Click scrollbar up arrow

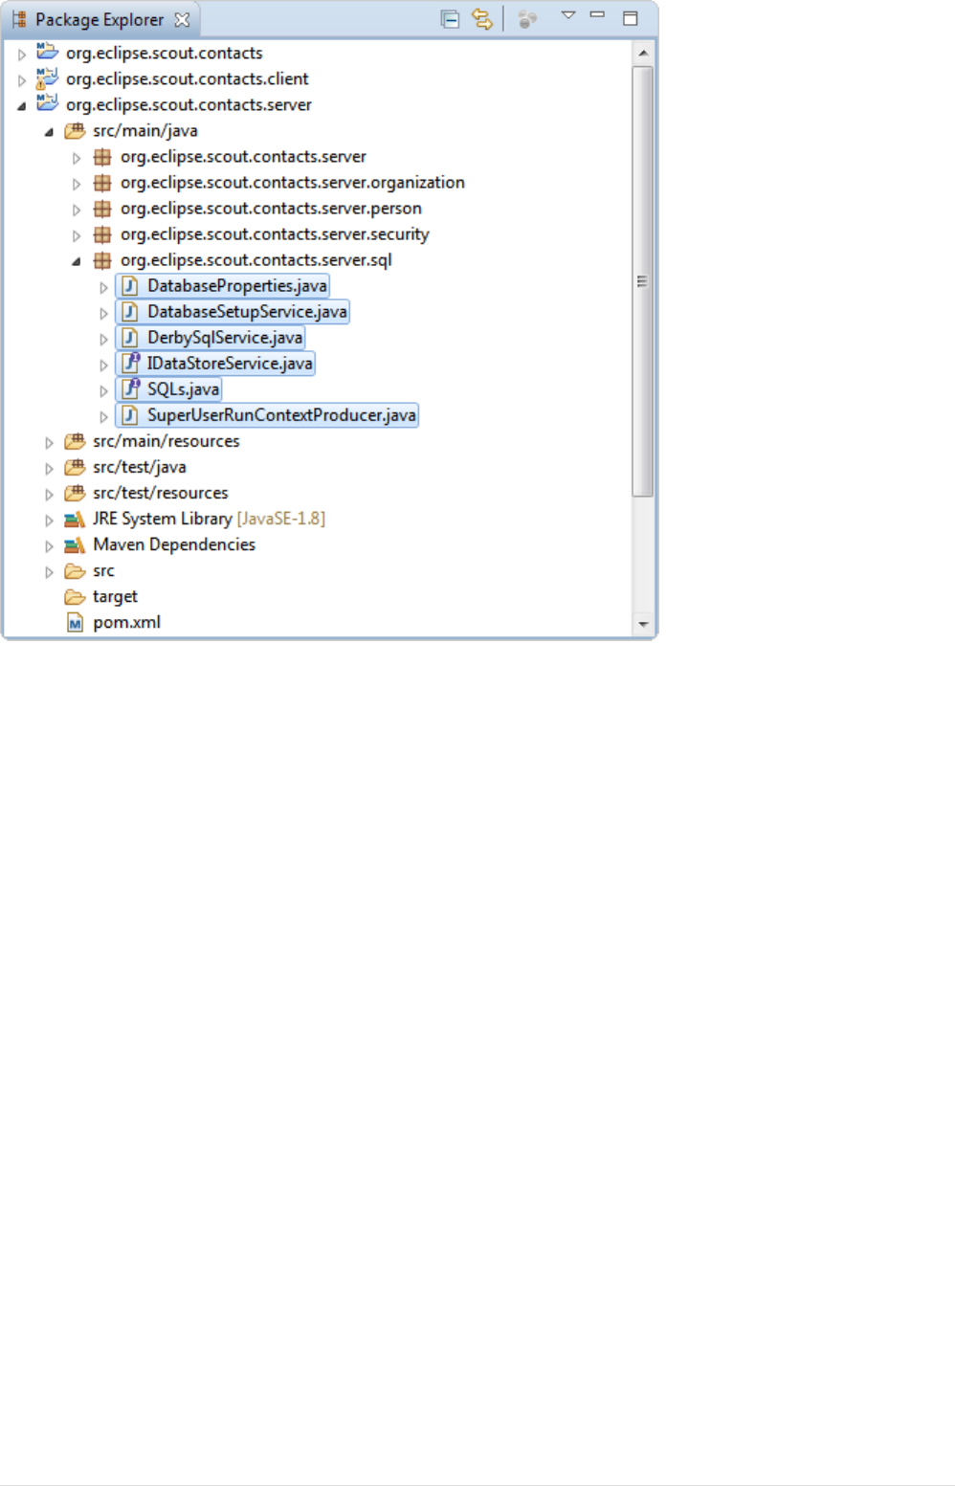643,53
